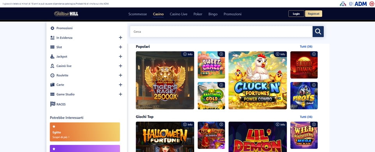Click the Registrati button
Screen dimensions: 375x152
click(314, 14)
